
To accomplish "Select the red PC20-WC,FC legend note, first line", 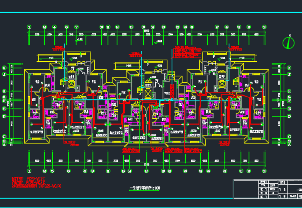I will click(x=29, y=179).
